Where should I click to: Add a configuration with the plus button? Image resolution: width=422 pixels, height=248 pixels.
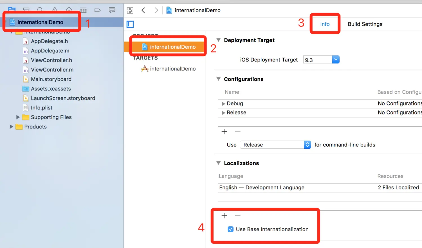tap(224, 132)
